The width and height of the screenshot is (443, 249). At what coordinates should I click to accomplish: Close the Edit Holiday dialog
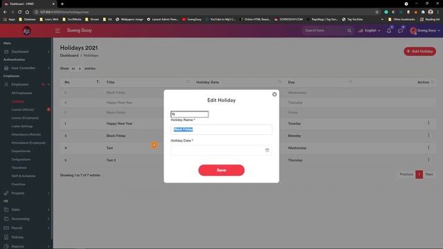pos(274,94)
